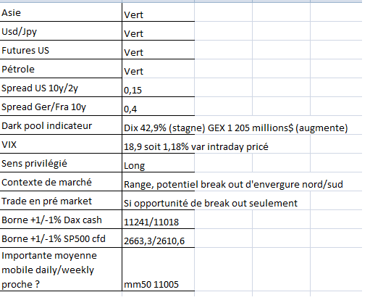
Task: Select the Long value for Sens privilégié
Action: tap(159, 163)
